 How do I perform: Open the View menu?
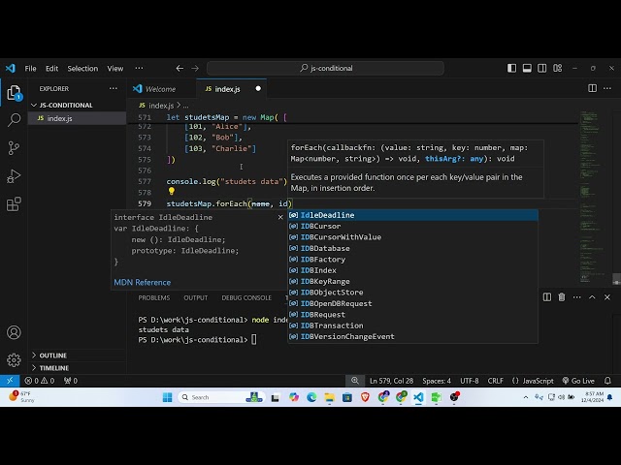click(115, 69)
